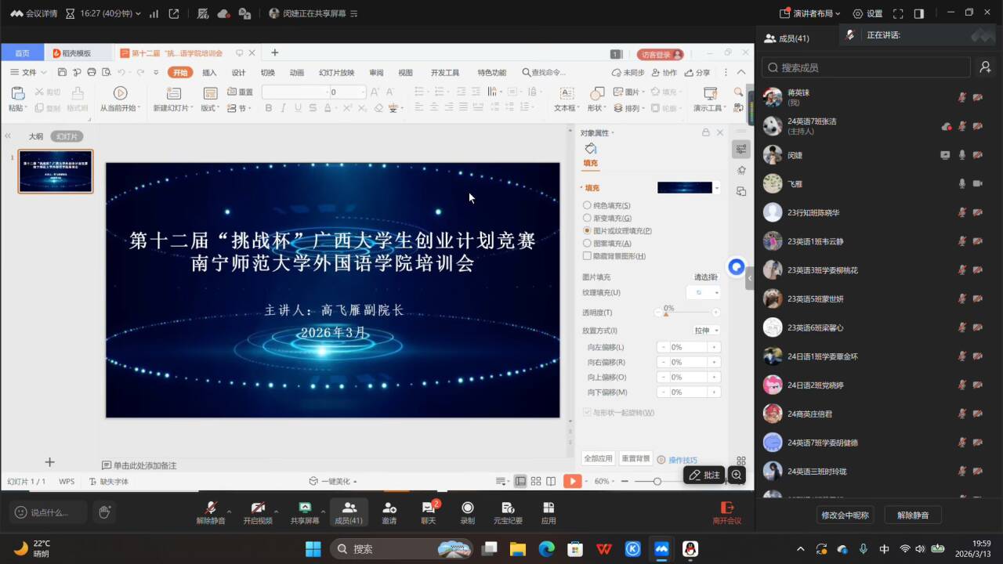The height and width of the screenshot is (564, 1003).
Task: Click the 全部应用 apply-all button
Action: (598, 458)
